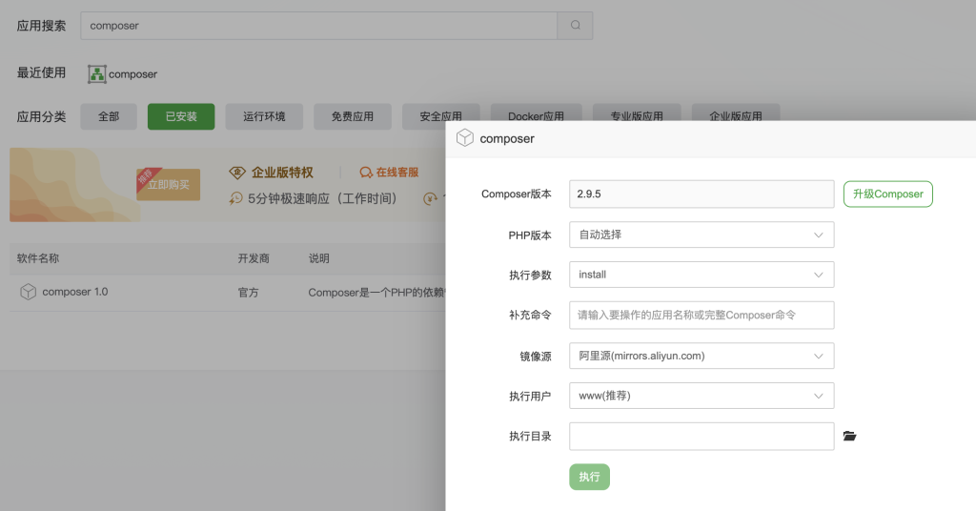Click the 企业版特权 diamond badge icon
The width and height of the screenshot is (976, 511).
[x=238, y=173]
